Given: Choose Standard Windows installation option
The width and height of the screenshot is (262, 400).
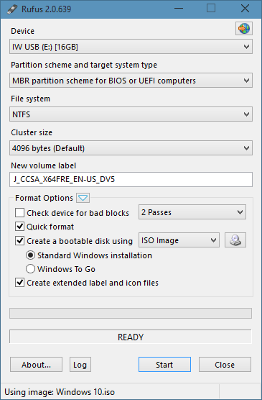Looking at the screenshot, I should point(30,255).
